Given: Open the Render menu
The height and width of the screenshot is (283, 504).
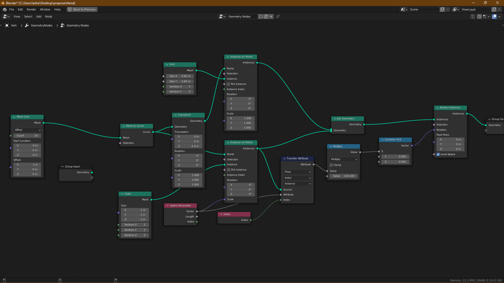Looking at the screenshot, I should click(31, 9).
